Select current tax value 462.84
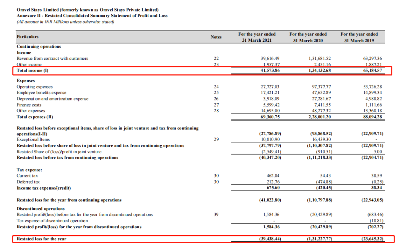Image resolution: width=413 pixels, height=249 pixels. pyautogui.click(x=273, y=176)
